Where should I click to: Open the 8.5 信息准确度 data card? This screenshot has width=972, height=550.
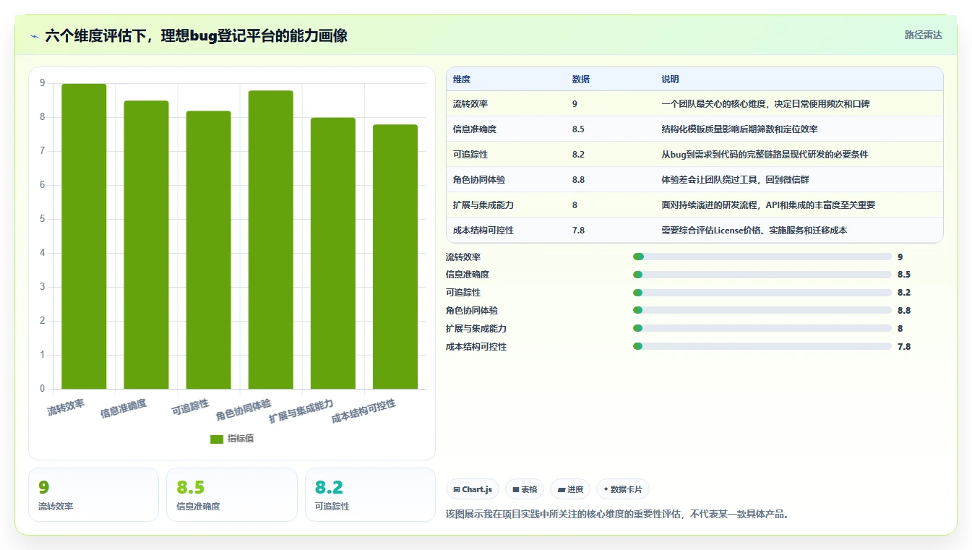point(232,494)
